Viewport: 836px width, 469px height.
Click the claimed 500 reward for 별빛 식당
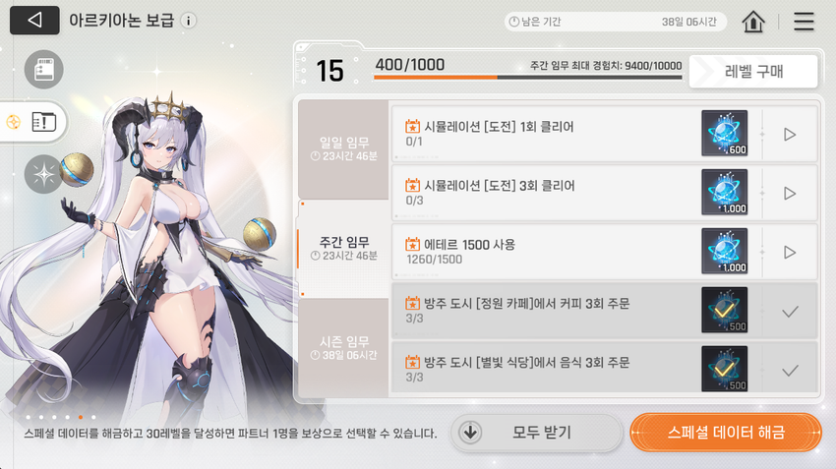coord(724,369)
